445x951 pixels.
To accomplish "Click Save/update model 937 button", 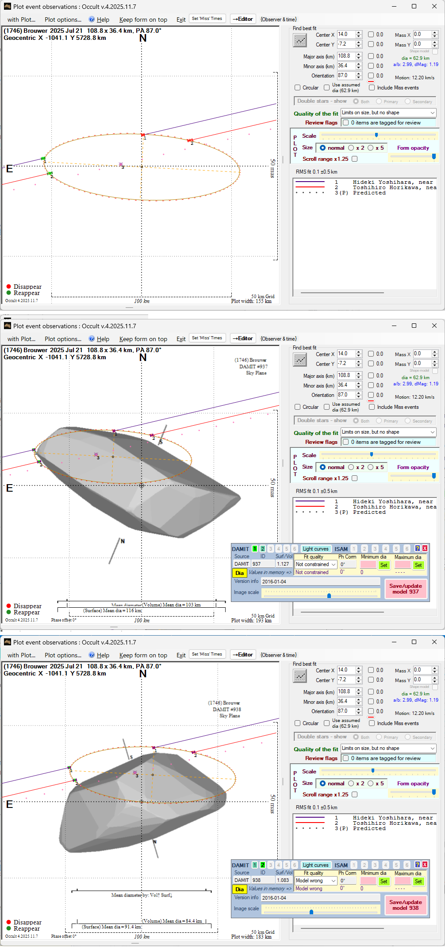I will [405, 589].
